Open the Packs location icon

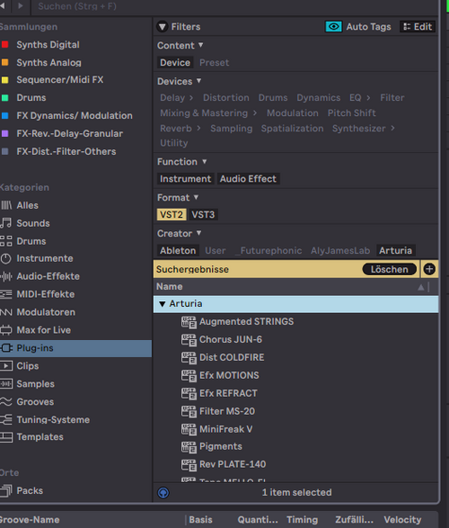click(x=6, y=490)
